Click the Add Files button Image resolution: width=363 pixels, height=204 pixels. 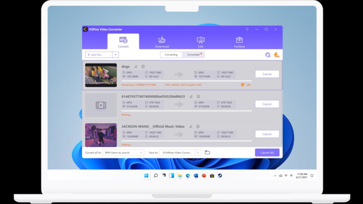[99, 55]
